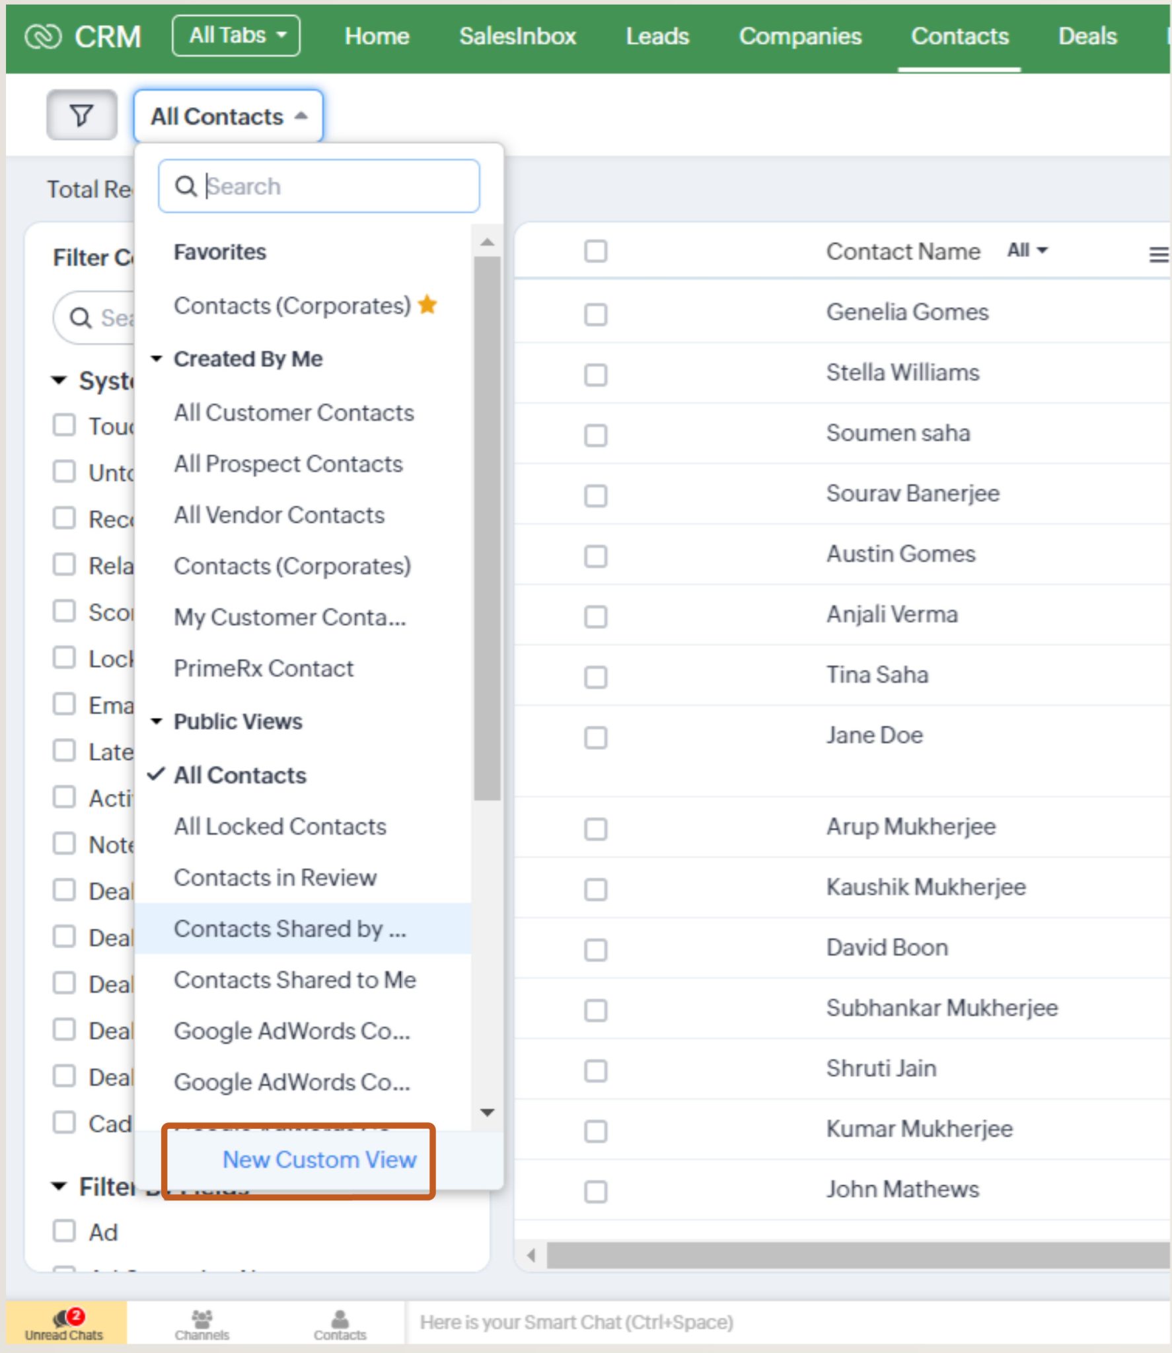Open Channels in the chat bar
The image size is (1172, 1353).
pos(201,1322)
